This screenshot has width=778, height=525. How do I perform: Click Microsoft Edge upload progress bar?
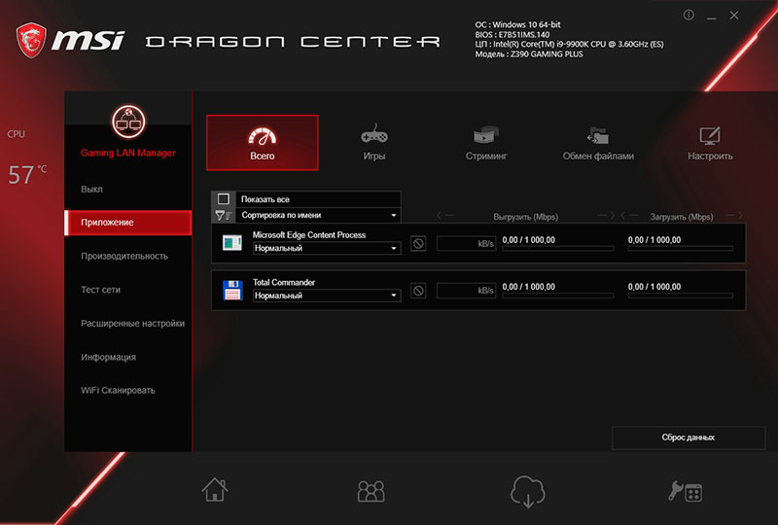[557, 249]
